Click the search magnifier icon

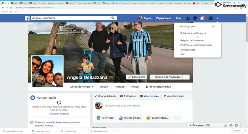[113, 18]
